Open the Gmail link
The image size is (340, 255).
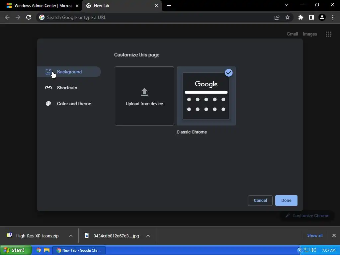[292, 34]
